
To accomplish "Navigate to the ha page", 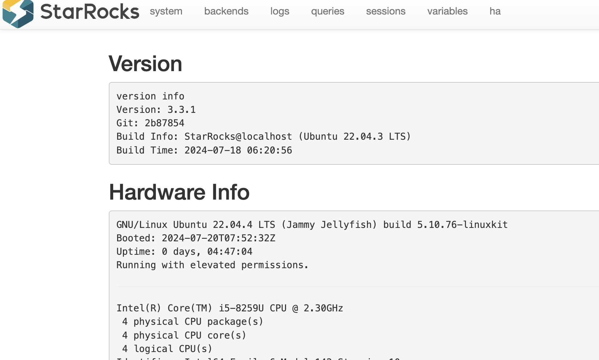I will (x=495, y=11).
